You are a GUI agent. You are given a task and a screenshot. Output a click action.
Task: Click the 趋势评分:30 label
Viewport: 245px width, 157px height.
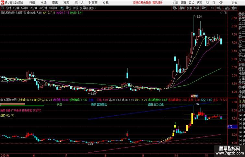[x=7, y=115]
